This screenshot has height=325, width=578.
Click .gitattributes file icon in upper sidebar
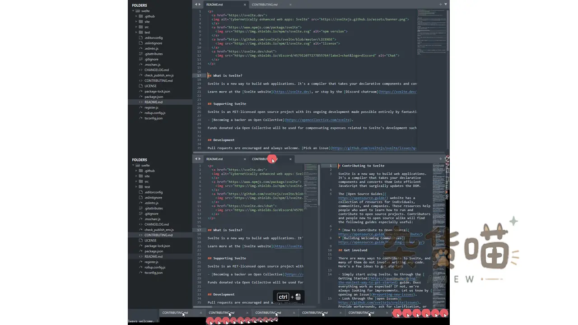pyautogui.click(x=141, y=54)
